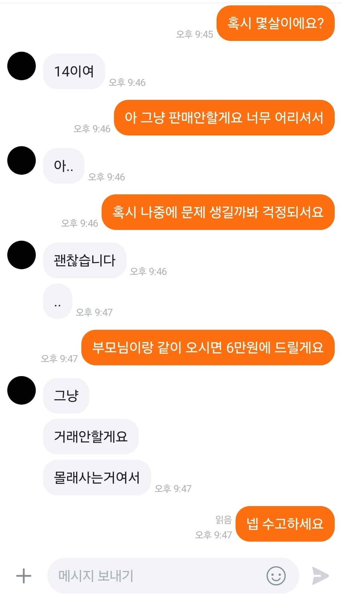Tap the plus attachment icon
The width and height of the screenshot is (342, 599).
pos(24,576)
